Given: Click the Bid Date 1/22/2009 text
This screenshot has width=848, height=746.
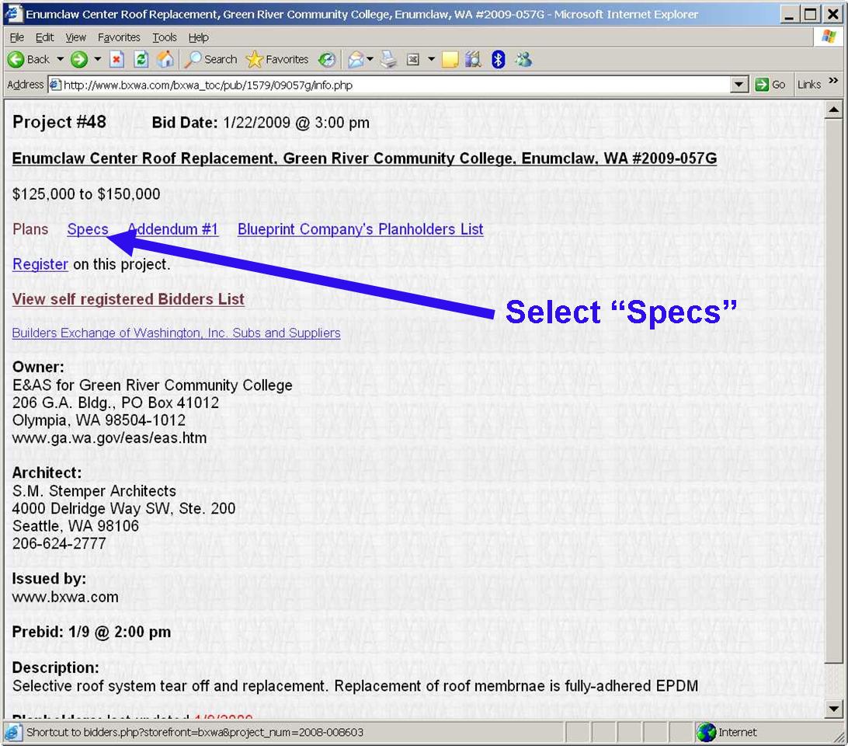Looking at the screenshot, I should point(261,123).
